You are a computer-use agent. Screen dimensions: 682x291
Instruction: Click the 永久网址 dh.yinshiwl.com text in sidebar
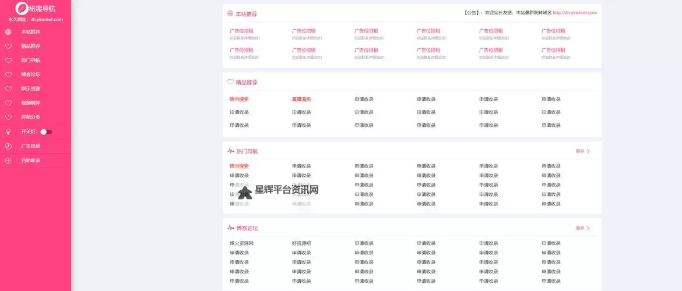click(x=36, y=20)
